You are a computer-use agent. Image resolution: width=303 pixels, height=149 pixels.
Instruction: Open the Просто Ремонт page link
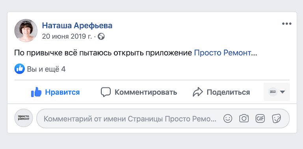point(222,52)
